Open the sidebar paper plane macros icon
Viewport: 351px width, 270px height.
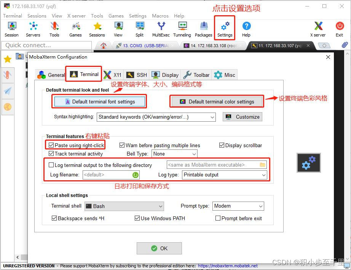8,91
